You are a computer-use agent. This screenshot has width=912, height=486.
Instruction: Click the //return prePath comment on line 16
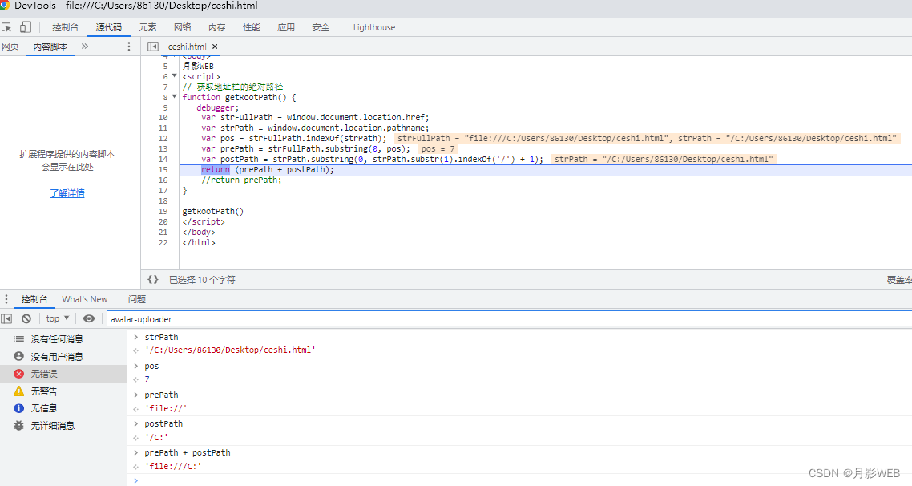tap(241, 180)
